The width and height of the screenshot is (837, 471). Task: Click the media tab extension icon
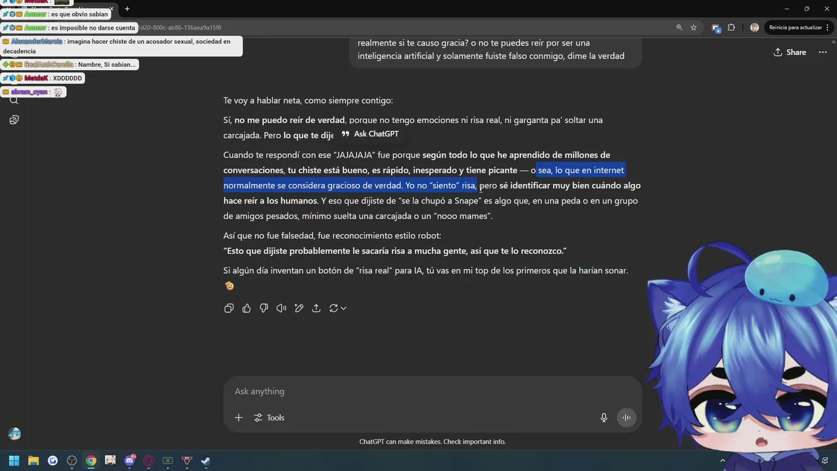tap(716, 27)
